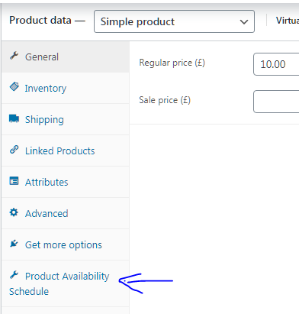Click the plug icon for Get more options
The width and height of the screenshot is (299, 314).
[x=14, y=244]
